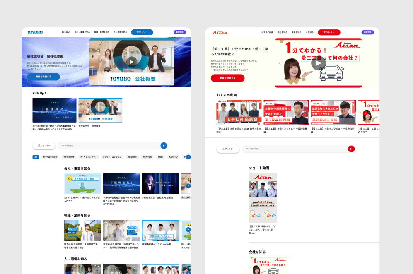The image size is (413, 274).
Task: Click the '3分で世界トップ' video title text
Action: 82,199
